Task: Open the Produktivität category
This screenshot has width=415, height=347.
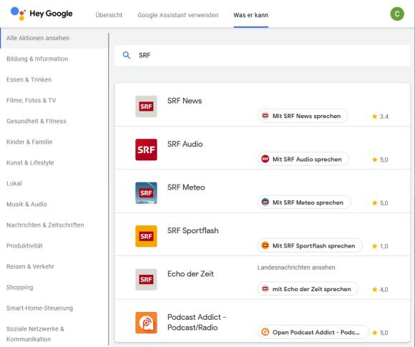Action: point(24,245)
